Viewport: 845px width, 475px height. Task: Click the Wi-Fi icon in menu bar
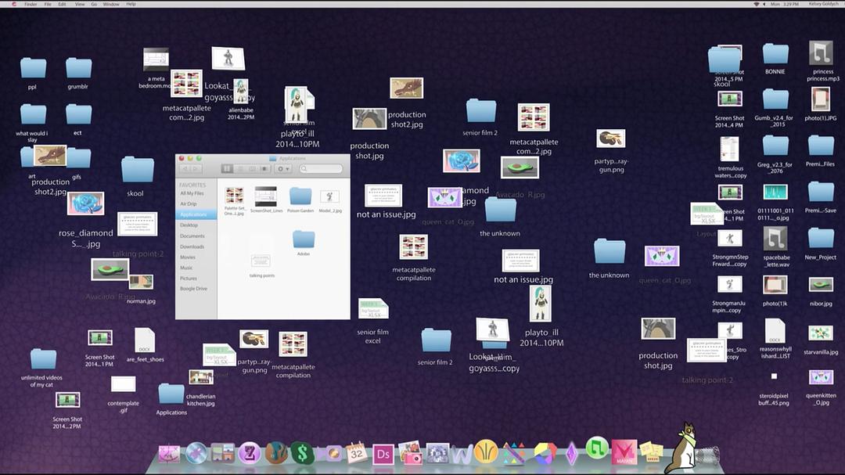(x=757, y=4)
